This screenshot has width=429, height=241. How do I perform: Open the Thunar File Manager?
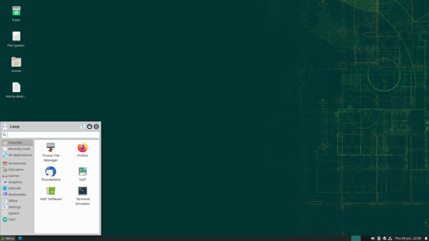click(51, 147)
